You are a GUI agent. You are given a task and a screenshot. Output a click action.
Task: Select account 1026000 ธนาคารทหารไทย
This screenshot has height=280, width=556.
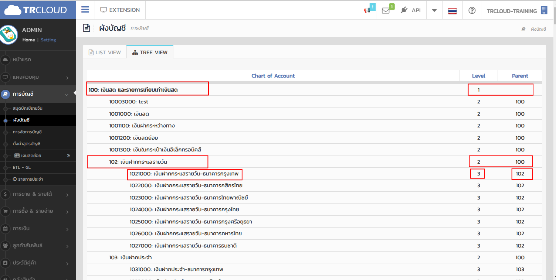tap(186, 233)
